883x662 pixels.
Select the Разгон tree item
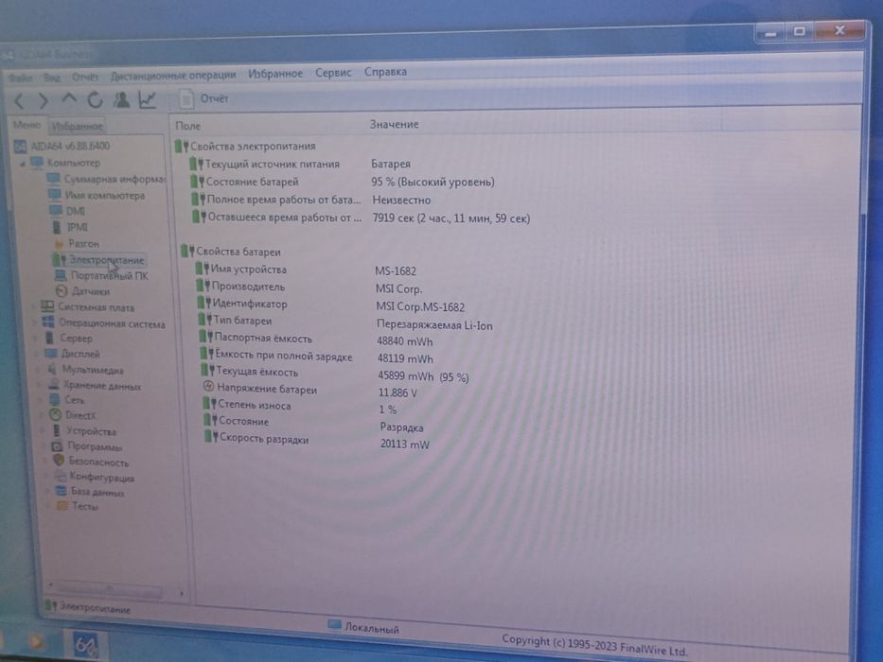(76, 244)
